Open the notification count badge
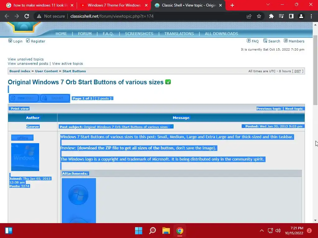The height and width of the screenshot is (238, 318). point(309,231)
